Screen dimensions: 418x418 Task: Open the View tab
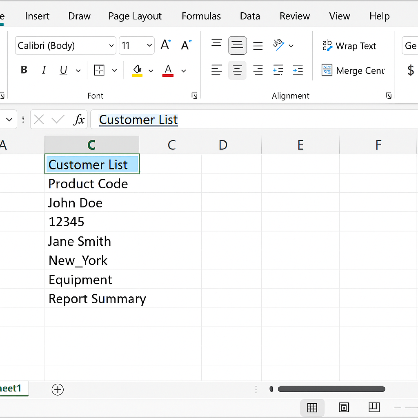(339, 16)
